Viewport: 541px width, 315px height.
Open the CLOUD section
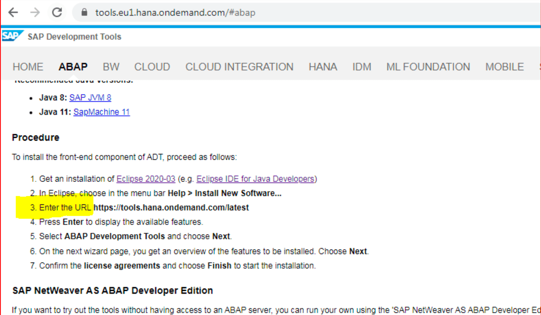pyautogui.click(x=152, y=67)
